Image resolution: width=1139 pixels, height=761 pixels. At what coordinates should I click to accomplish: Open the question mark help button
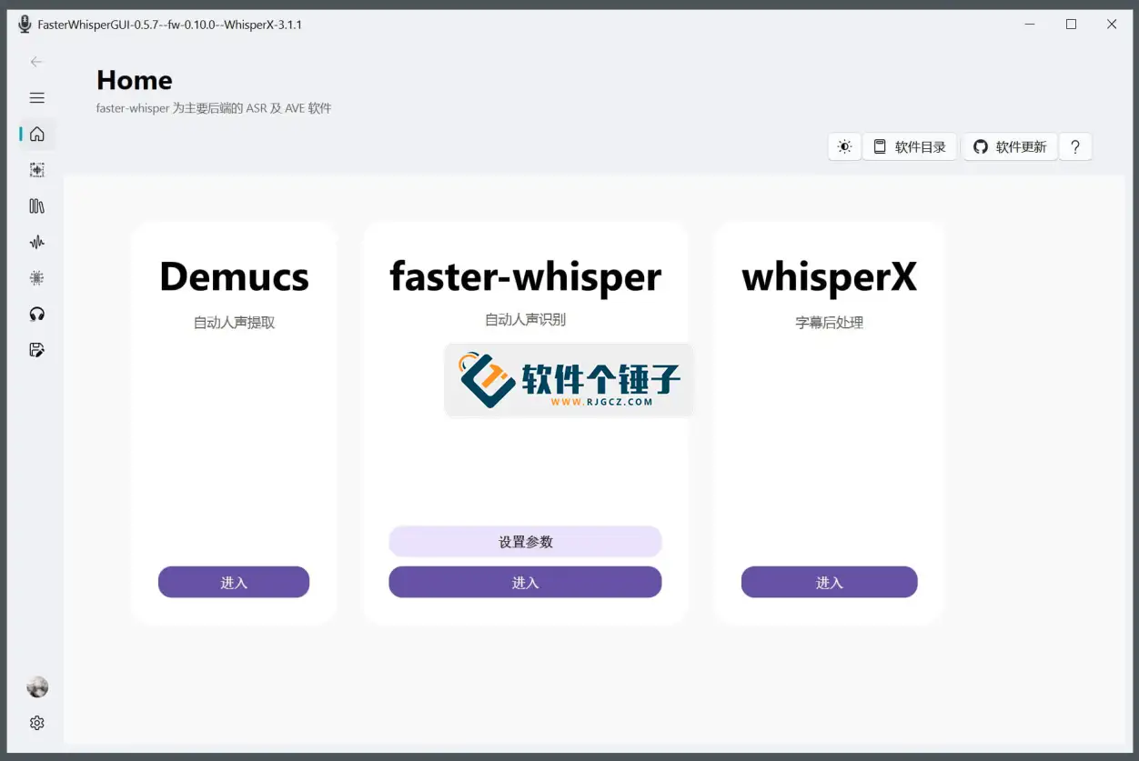pos(1074,147)
